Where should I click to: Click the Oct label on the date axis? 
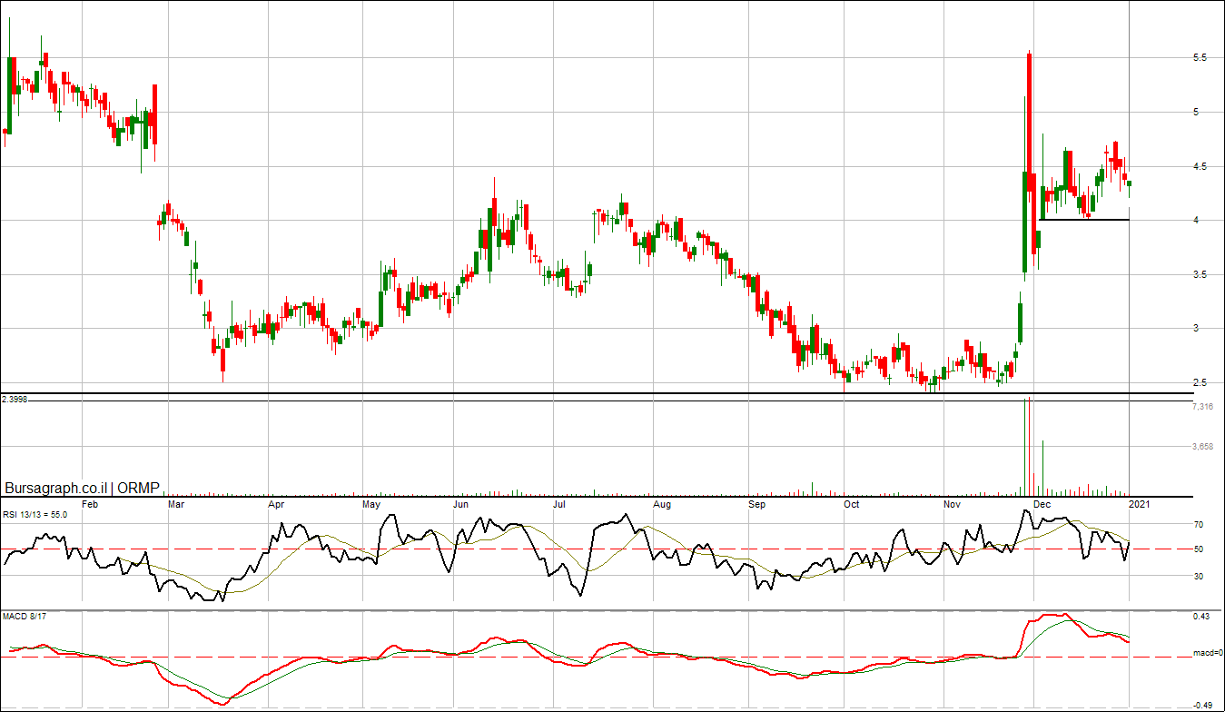click(x=851, y=502)
